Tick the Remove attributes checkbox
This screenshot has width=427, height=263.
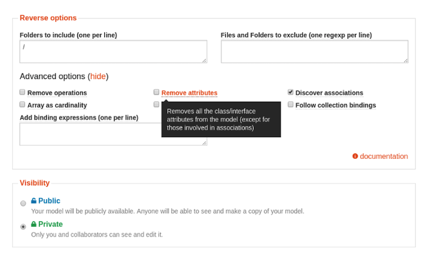click(157, 92)
